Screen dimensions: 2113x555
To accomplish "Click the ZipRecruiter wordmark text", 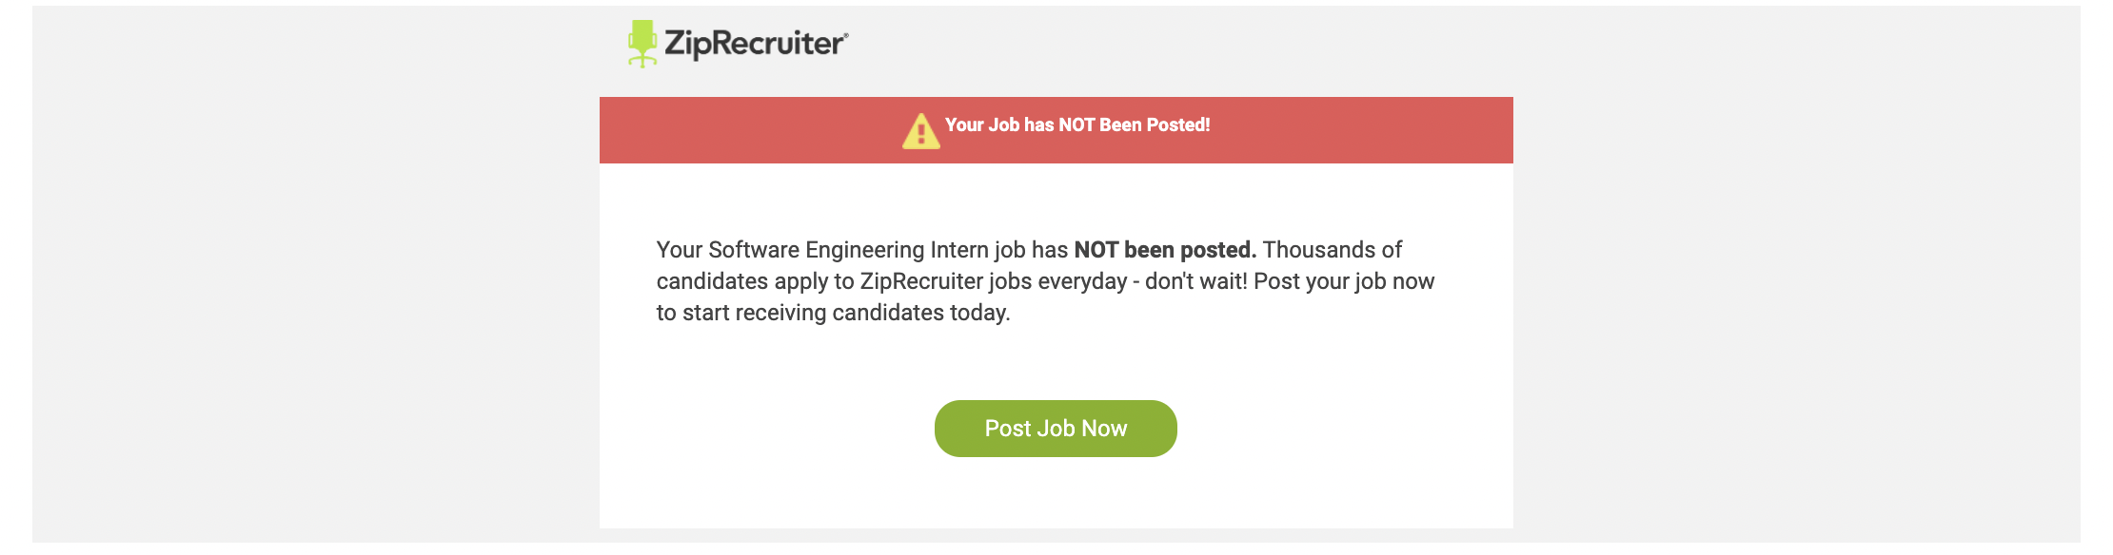I will coord(752,44).
